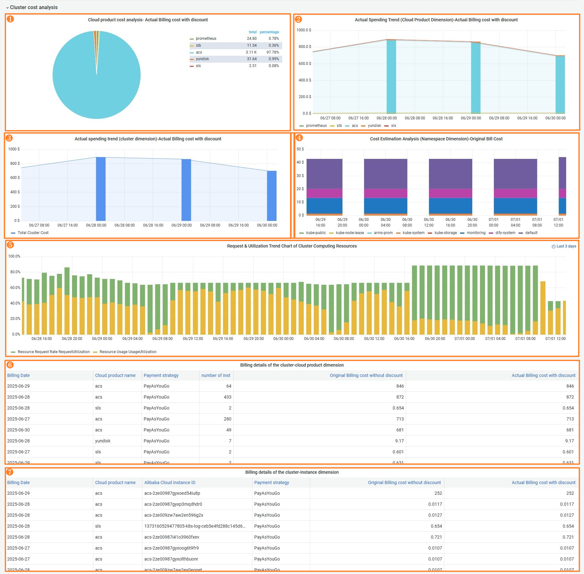The width and height of the screenshot is (584, 574).
Task: Click the circled number 5 panel marker
Action: pos(10,245)
